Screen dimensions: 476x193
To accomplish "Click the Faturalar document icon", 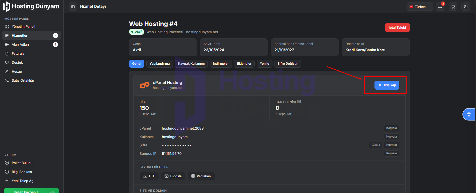I will click(x=7, y=53).
